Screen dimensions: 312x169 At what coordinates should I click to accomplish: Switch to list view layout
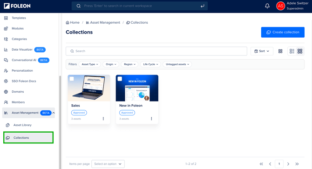(292, 51)
